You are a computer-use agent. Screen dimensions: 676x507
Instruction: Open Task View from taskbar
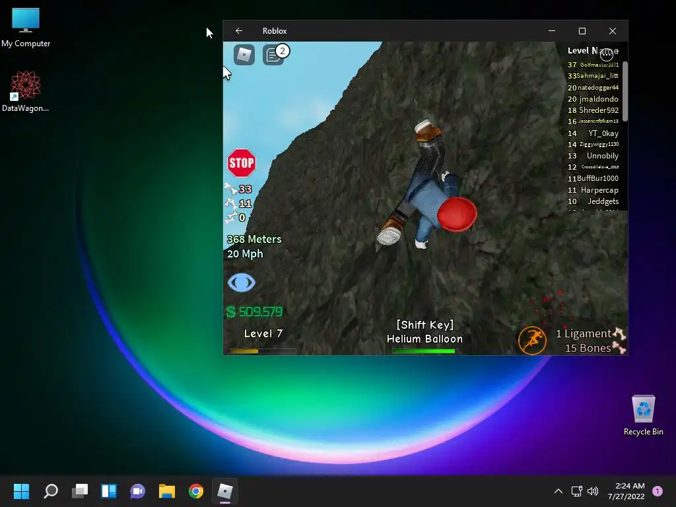80,491
